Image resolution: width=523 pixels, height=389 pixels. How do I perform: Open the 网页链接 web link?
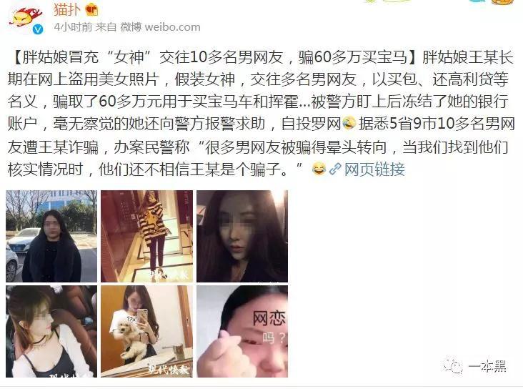click(374, 169)
